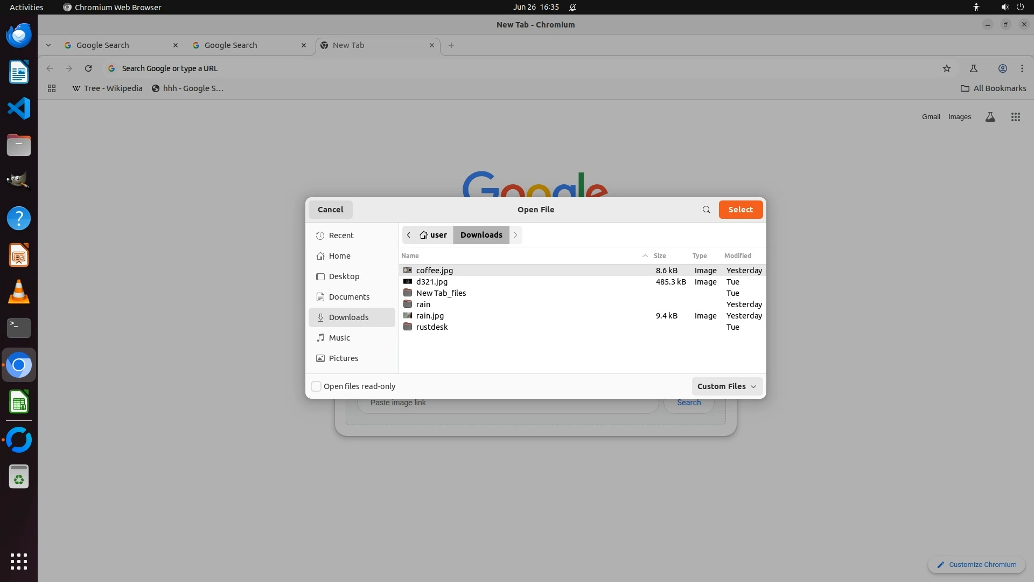Enable Open files read-only checkbox
This screenshot has width=1034, height=582.
pyautogui.click(x=317, y=386)
